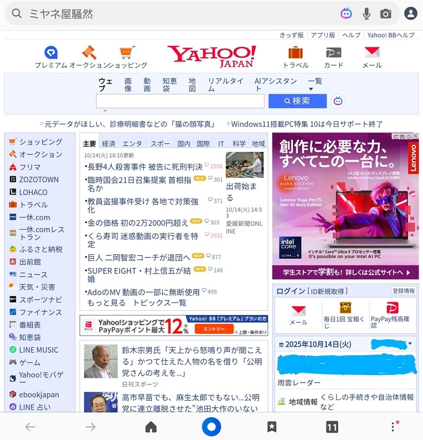The width and height of the screenshot is (423, 440).
Task: Open the user profile account icon
Action: 411,14
